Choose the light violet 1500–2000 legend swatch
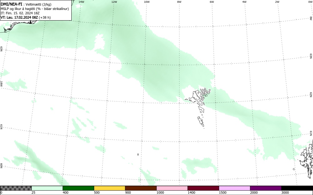Screen dimensions: 313x195 click(x=234, y=188)
